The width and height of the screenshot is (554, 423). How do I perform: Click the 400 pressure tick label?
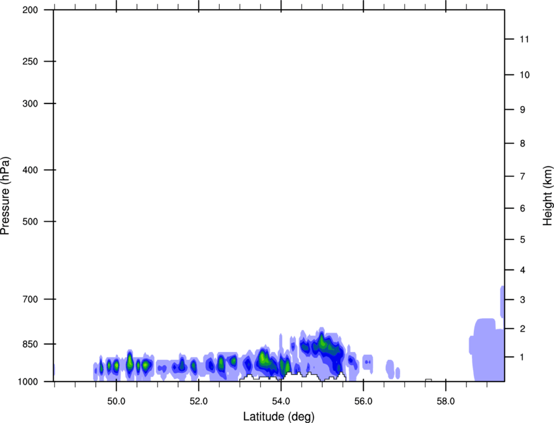[x=31, y=170]
